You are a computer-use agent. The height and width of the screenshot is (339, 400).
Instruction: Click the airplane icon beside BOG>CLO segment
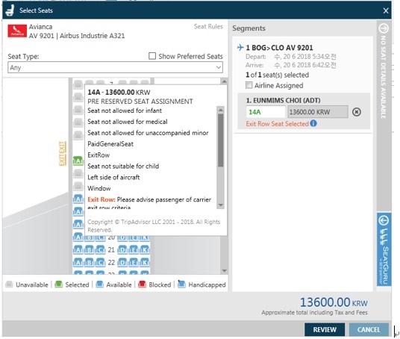(240, 48)
